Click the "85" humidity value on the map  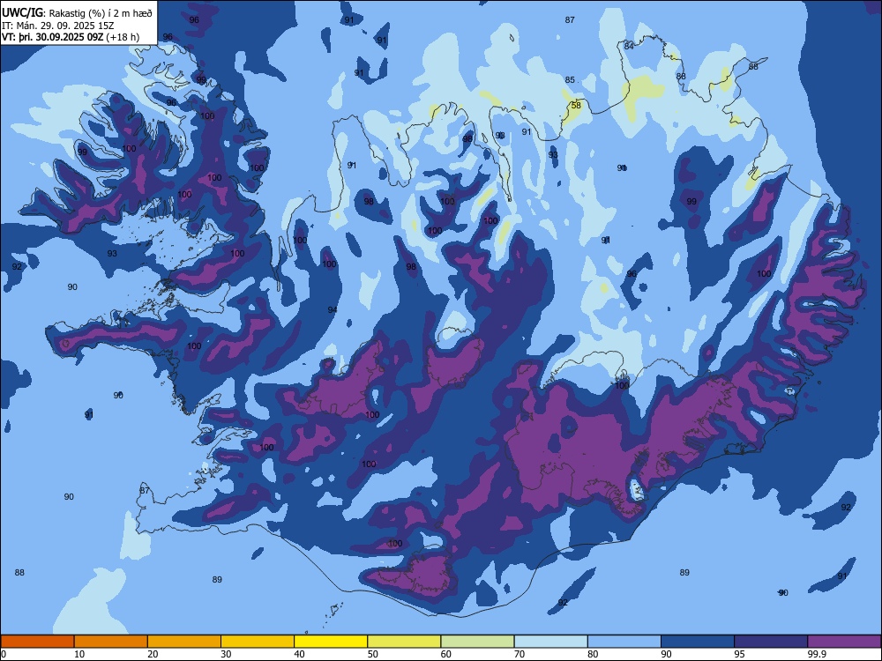tap(570, 80)
